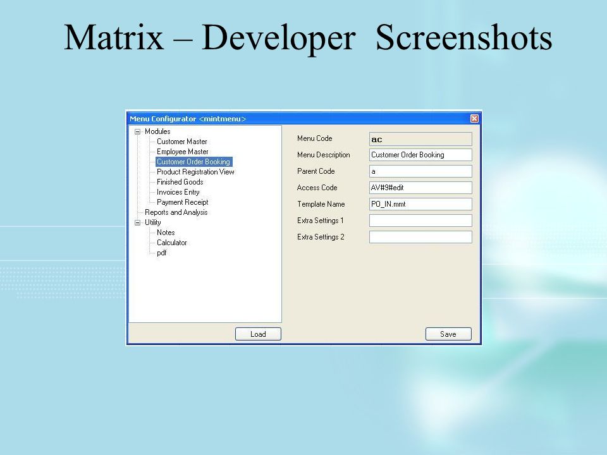
Task: Focus the Menu Description field
Action: point(420,155)
